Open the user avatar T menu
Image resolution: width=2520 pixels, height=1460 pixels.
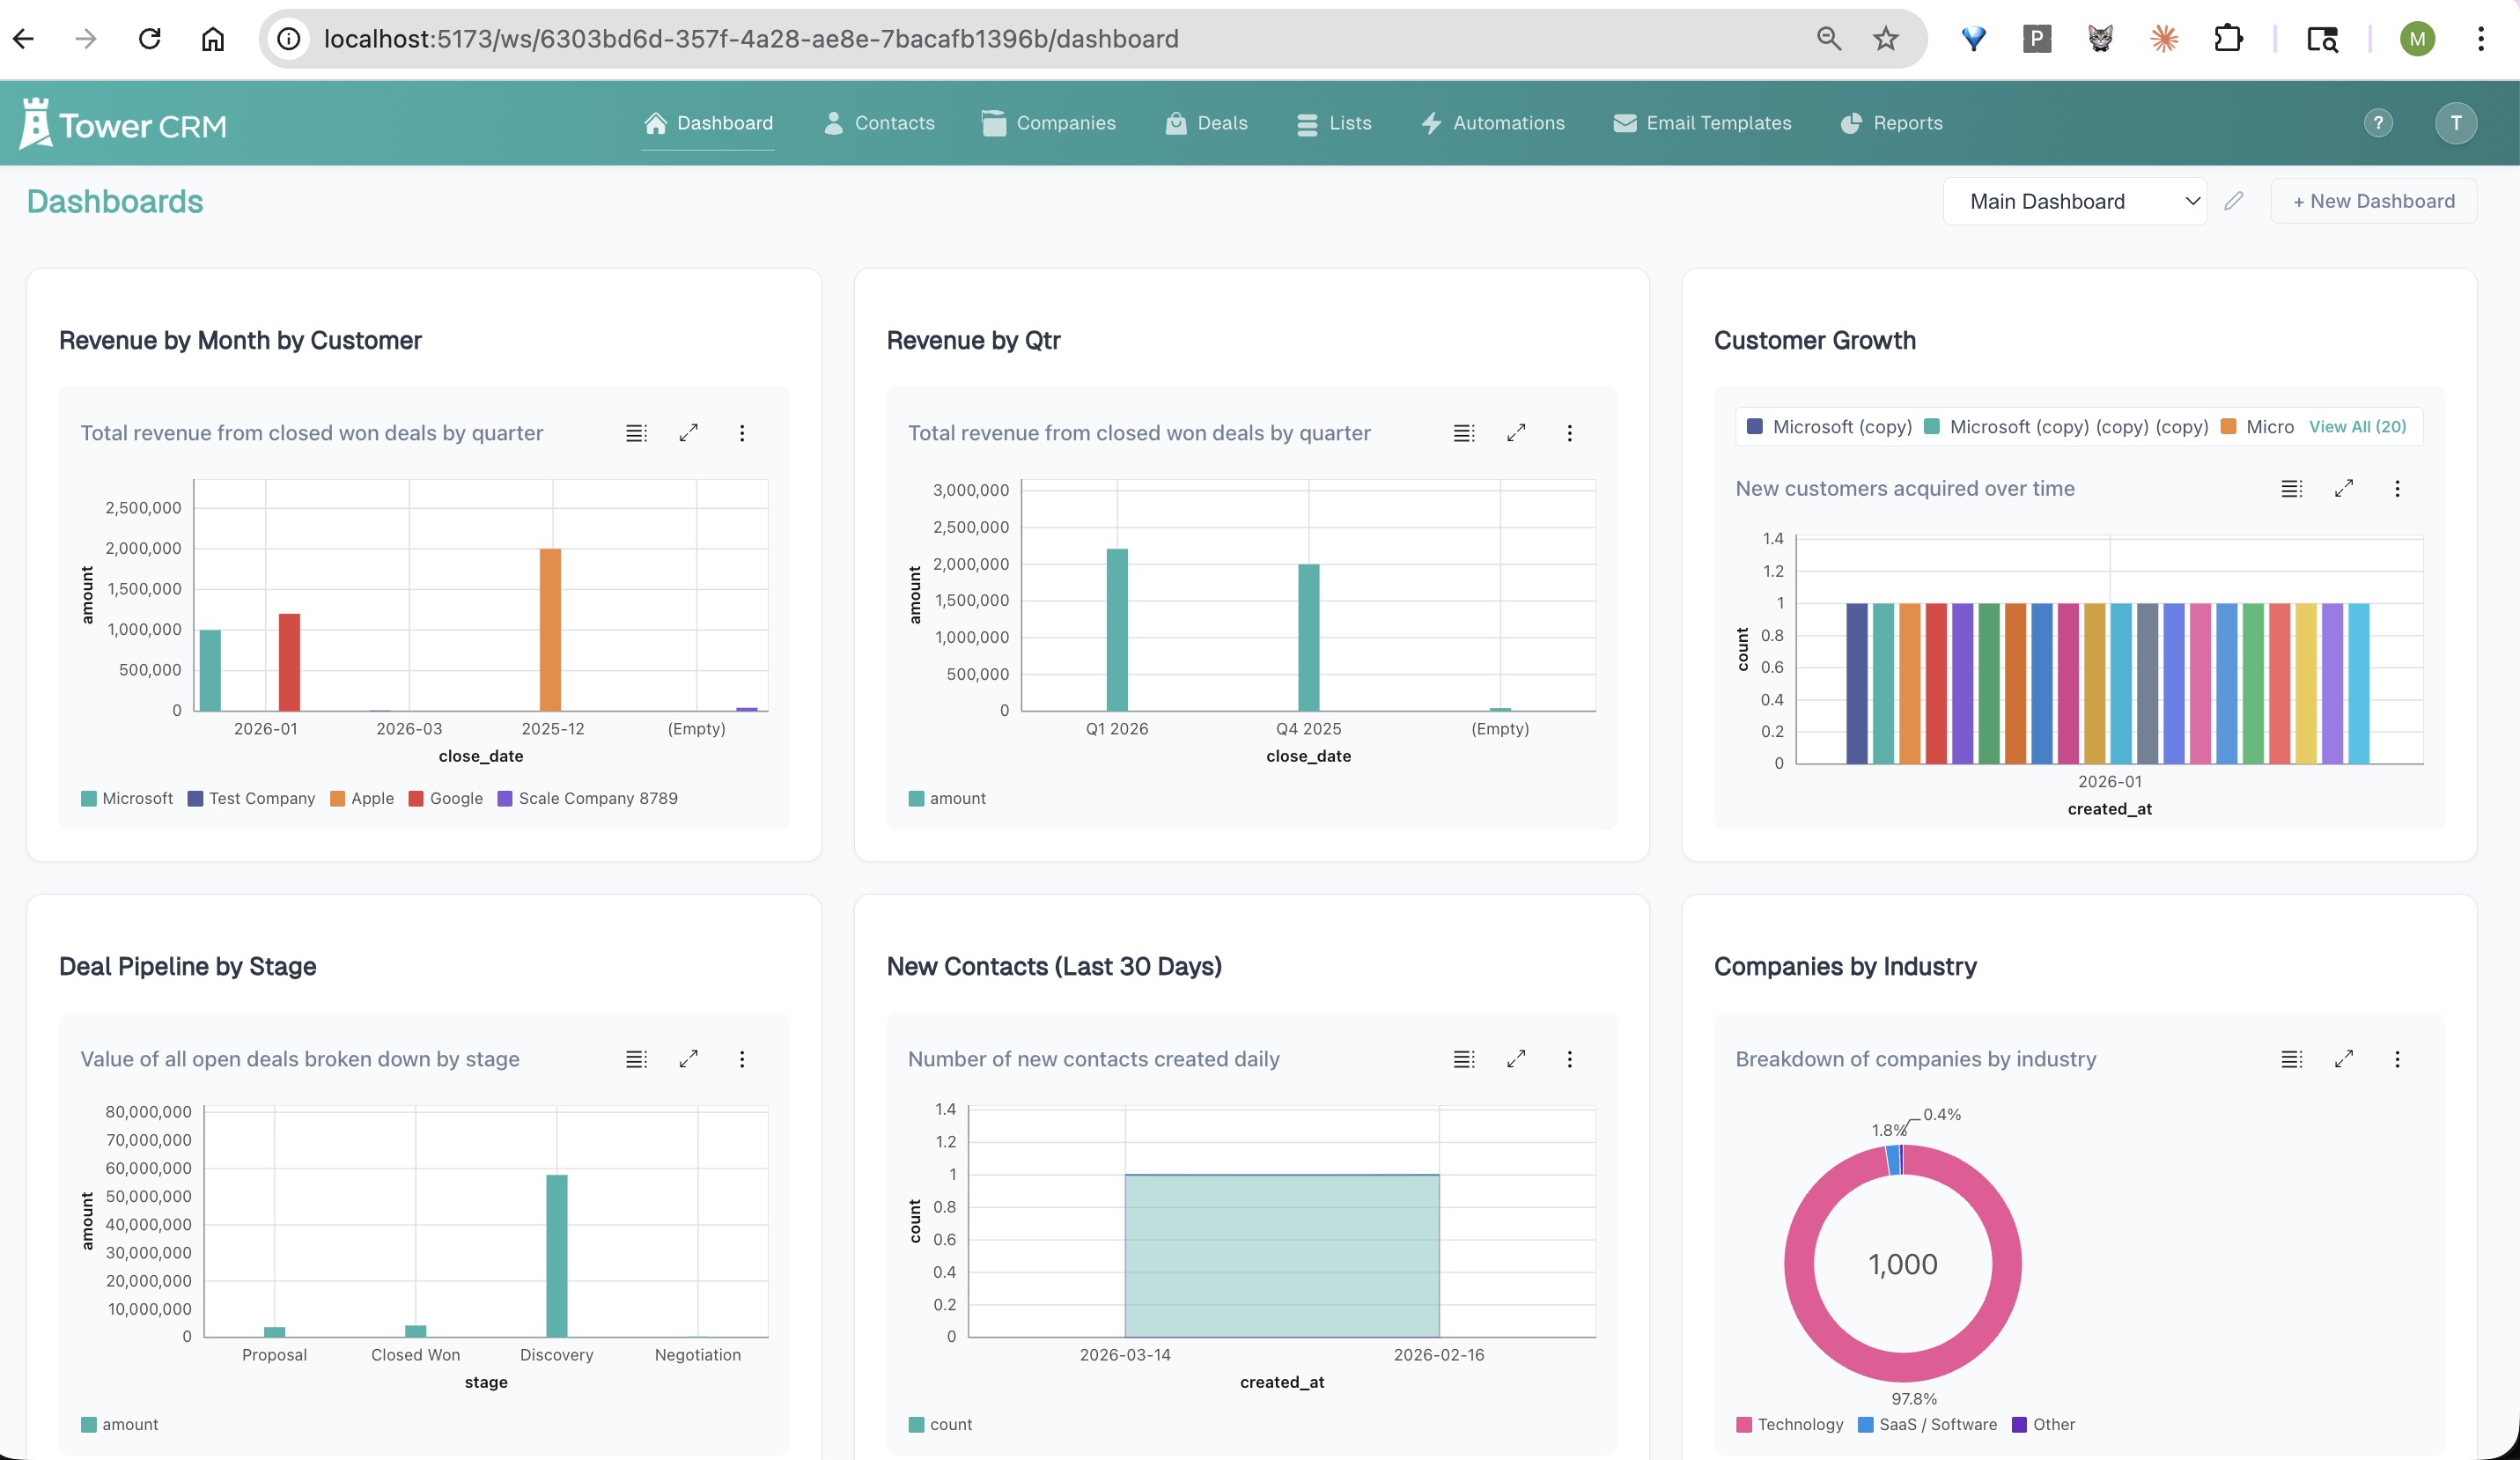tap(2455, 123)
